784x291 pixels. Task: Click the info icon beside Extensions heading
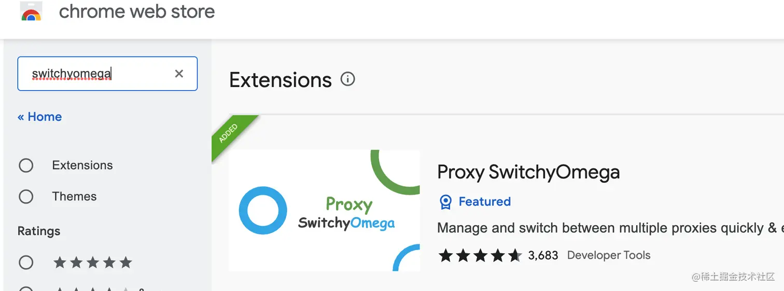click(347, 79)
